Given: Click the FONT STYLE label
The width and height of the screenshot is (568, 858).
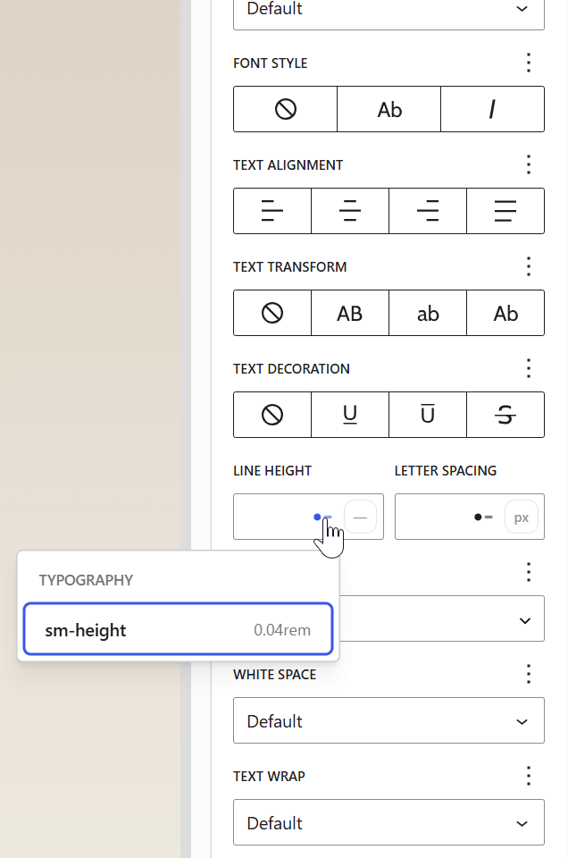Looking at the screenshot, I should click(x=270, y=63).
